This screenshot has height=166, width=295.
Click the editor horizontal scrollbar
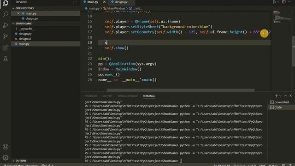[x=181, y=90]
